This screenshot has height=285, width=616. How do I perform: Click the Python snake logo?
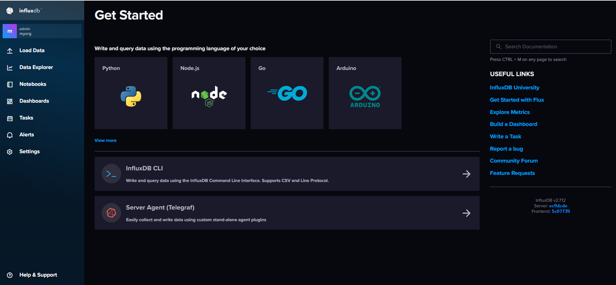click(131, 96)
